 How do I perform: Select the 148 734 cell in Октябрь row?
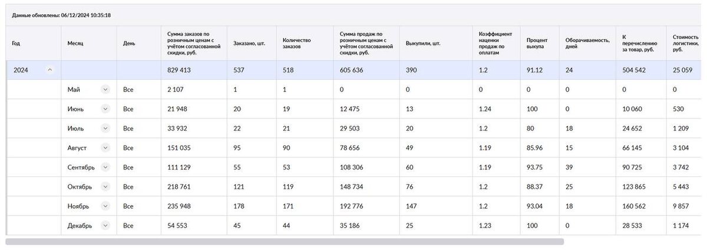[366, 186]
